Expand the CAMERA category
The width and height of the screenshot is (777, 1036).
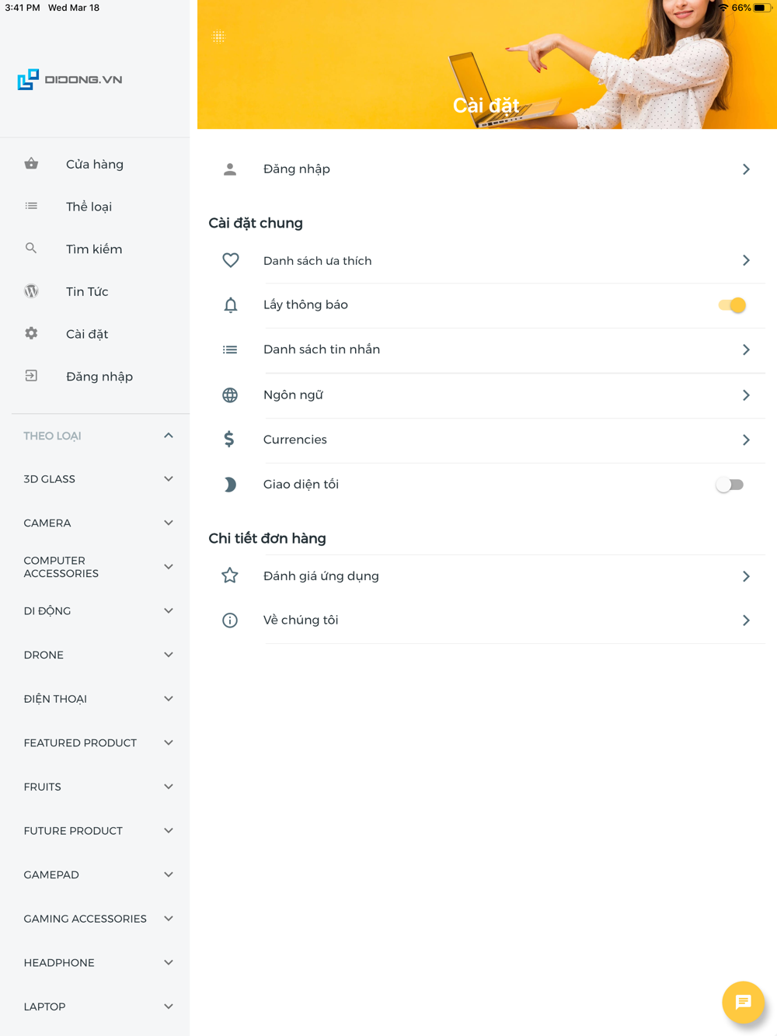coord(169,523)
